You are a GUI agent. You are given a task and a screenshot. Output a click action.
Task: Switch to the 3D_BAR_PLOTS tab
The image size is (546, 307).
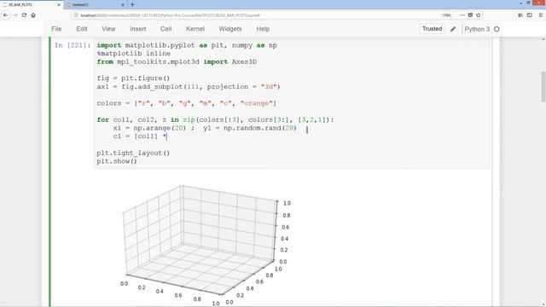pyautogui.click(x=32, y=5)
